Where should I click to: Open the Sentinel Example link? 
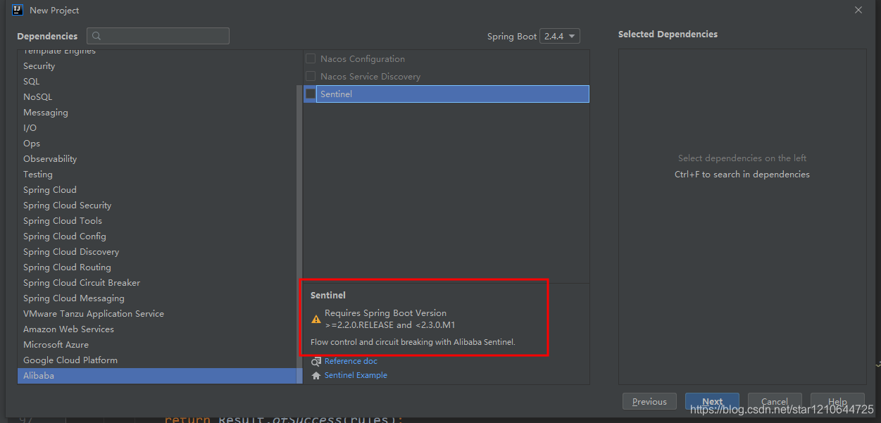(356, 375)
